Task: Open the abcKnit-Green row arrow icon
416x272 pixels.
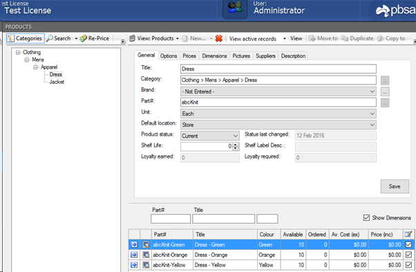Action: (x=134, y=244)
